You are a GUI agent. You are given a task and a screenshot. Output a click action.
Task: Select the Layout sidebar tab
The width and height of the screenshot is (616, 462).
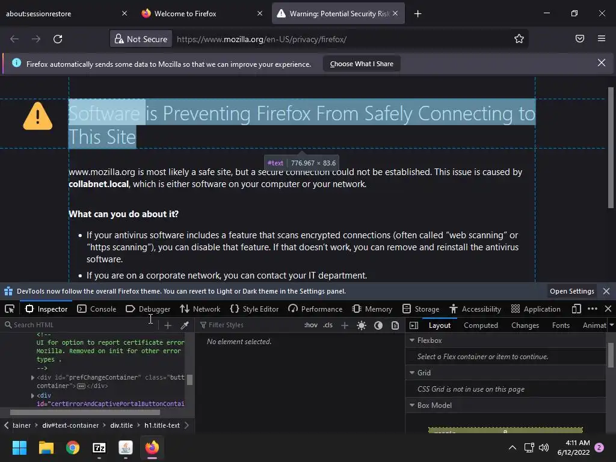coord(440,325)
